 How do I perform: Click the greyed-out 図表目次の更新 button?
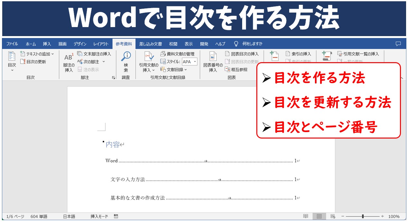[242, 62]
